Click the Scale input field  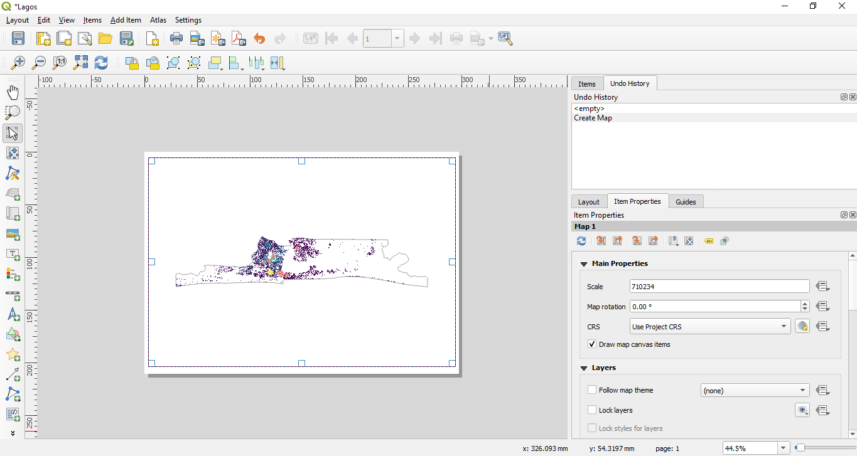coord(720,287)
